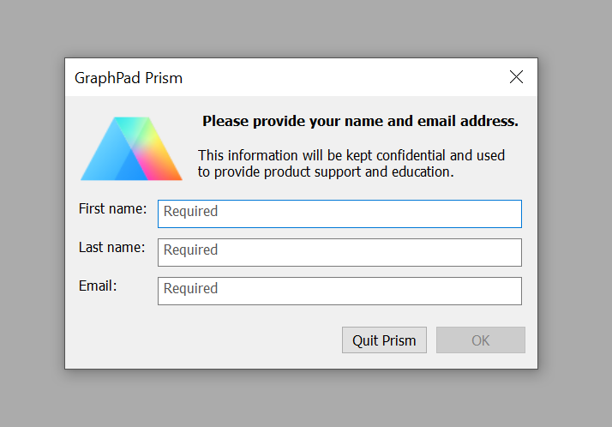Click the GraphPad Prism triangle logo
612x427 pixels.
131,150
